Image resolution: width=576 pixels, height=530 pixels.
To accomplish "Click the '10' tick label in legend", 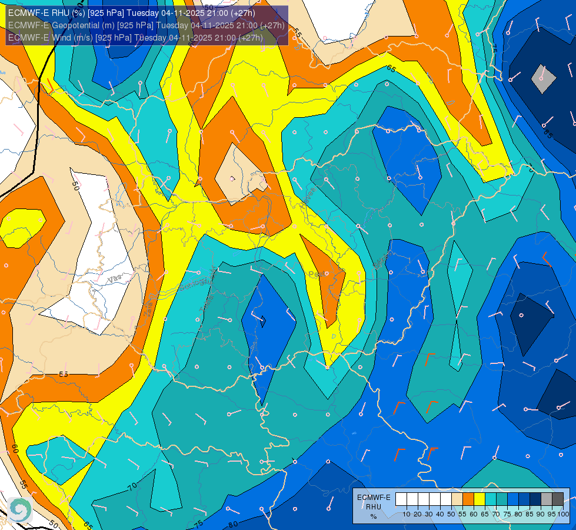I will click(407, 514).
